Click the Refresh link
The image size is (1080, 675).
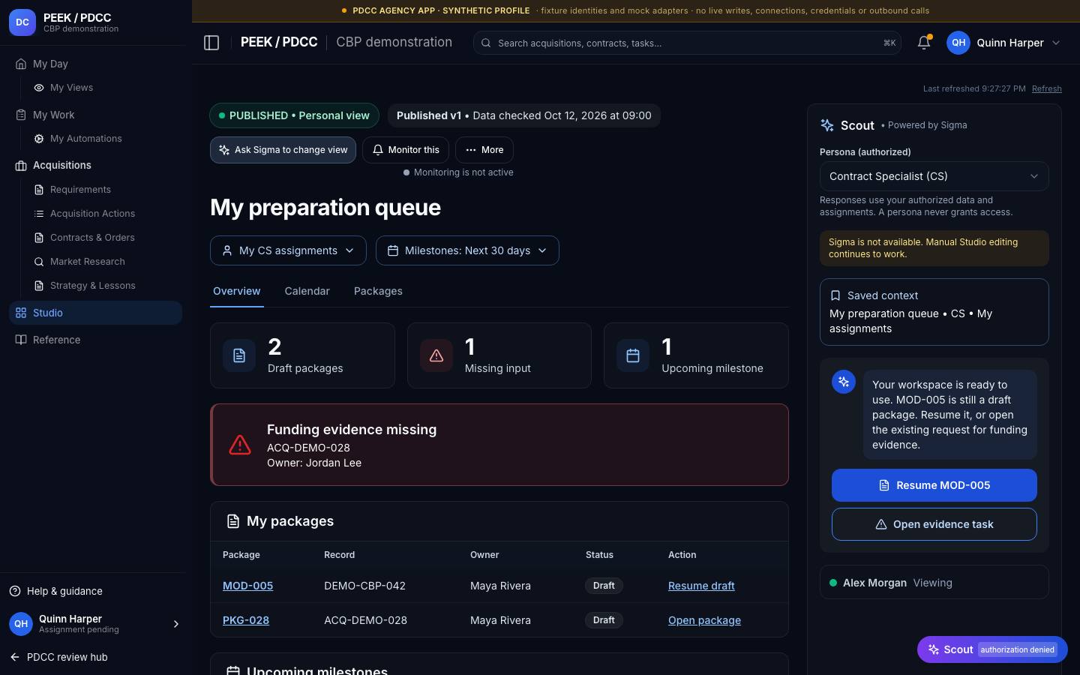pos(1046,88)
